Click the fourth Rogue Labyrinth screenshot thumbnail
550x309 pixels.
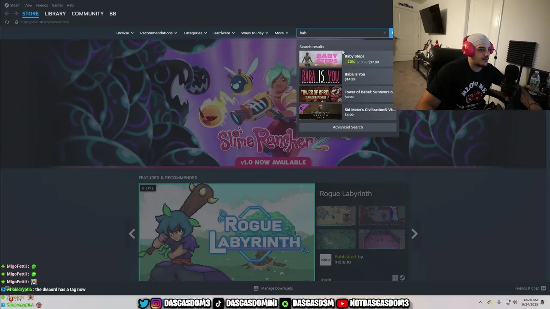pos(382,239)
